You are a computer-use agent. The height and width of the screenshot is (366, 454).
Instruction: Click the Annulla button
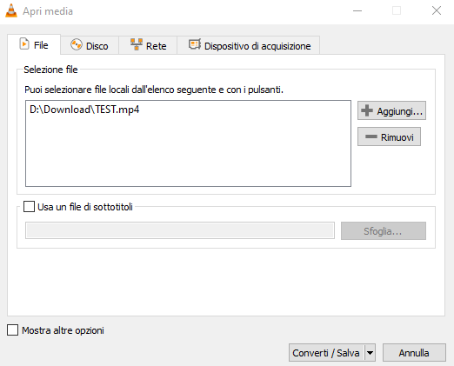(414, 353)
